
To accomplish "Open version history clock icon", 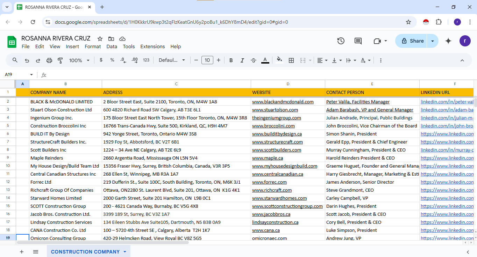I will click(x=341, y=41).
